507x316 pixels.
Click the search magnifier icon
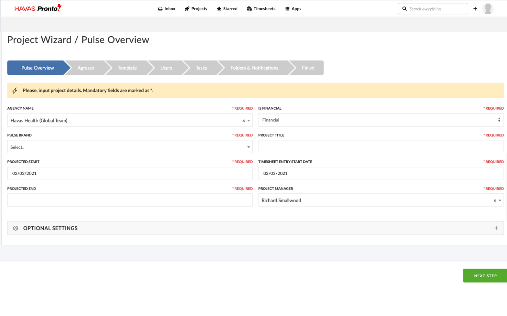(x=405, y=9)
